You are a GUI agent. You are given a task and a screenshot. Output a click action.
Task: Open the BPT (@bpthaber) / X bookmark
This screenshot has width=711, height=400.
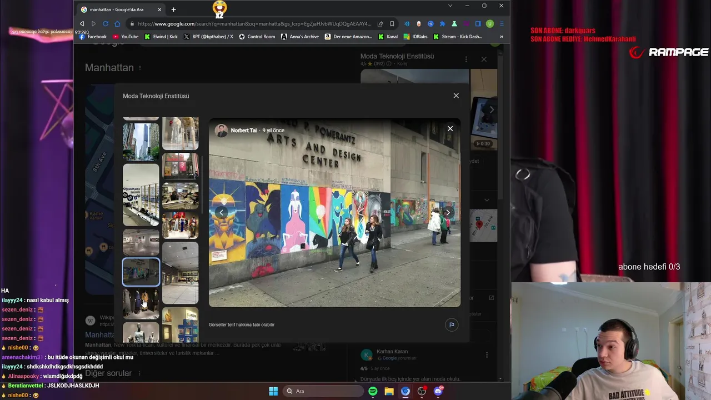[x=208, y=37]
